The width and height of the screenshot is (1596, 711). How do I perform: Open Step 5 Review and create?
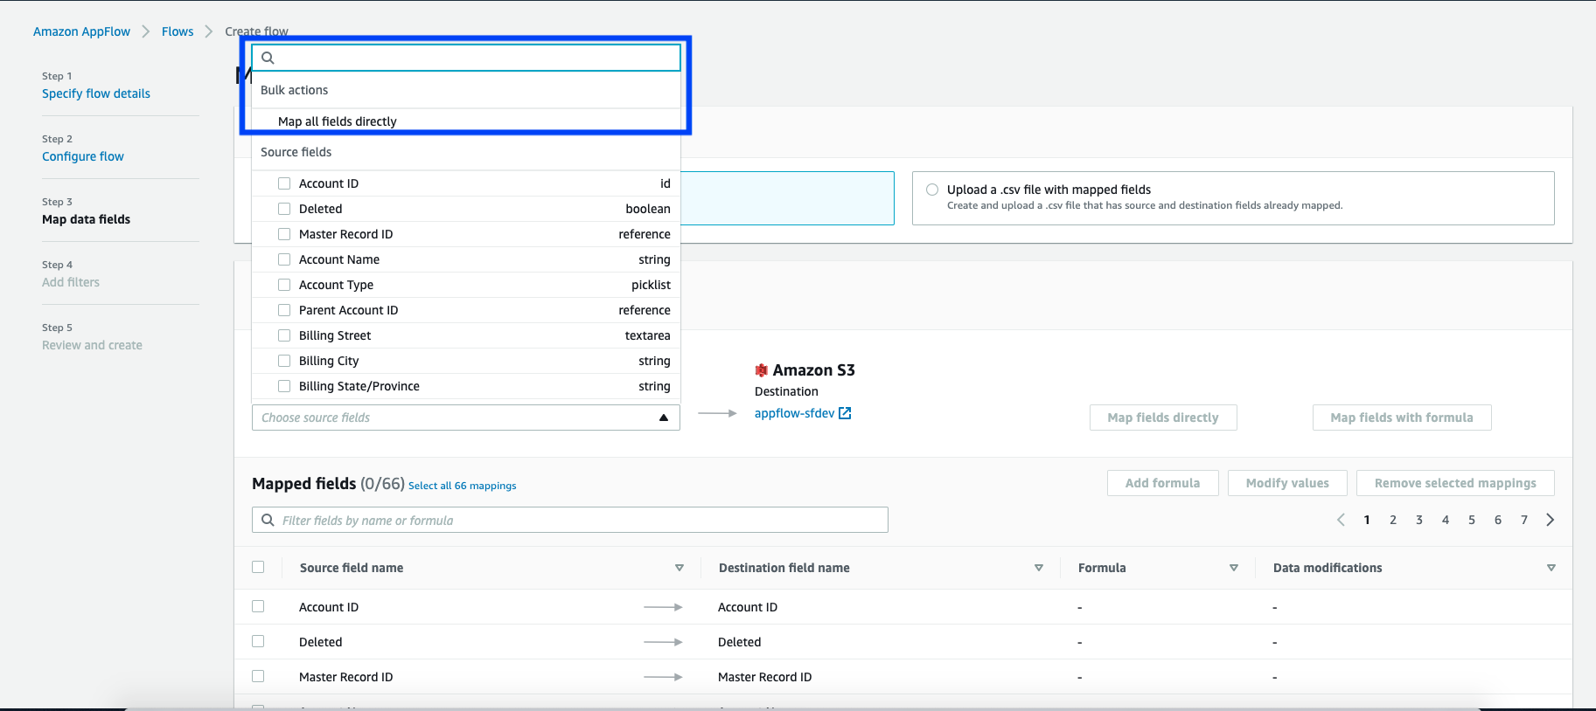pos(92,345)
